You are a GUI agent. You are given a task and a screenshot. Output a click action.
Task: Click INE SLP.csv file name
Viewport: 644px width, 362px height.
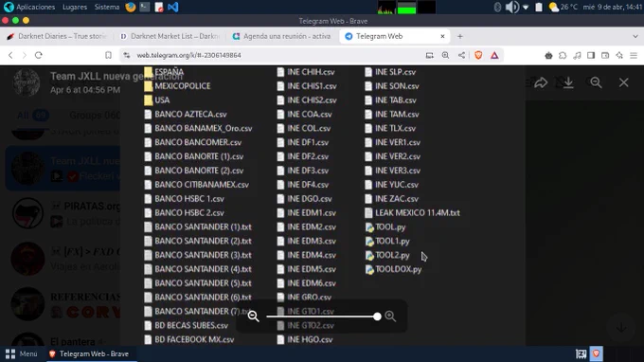(395, 72)
